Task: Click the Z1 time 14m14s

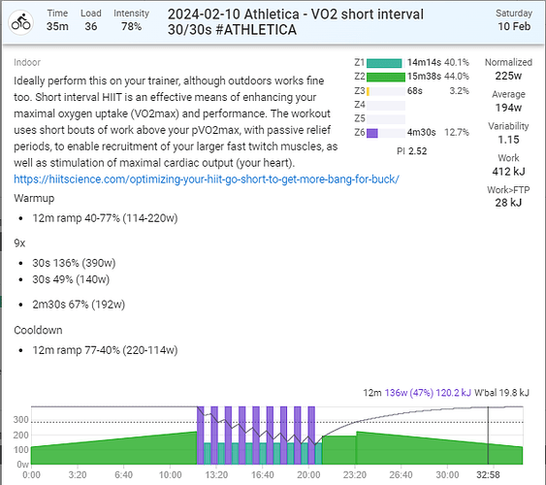Action: [x=424, y=62]
